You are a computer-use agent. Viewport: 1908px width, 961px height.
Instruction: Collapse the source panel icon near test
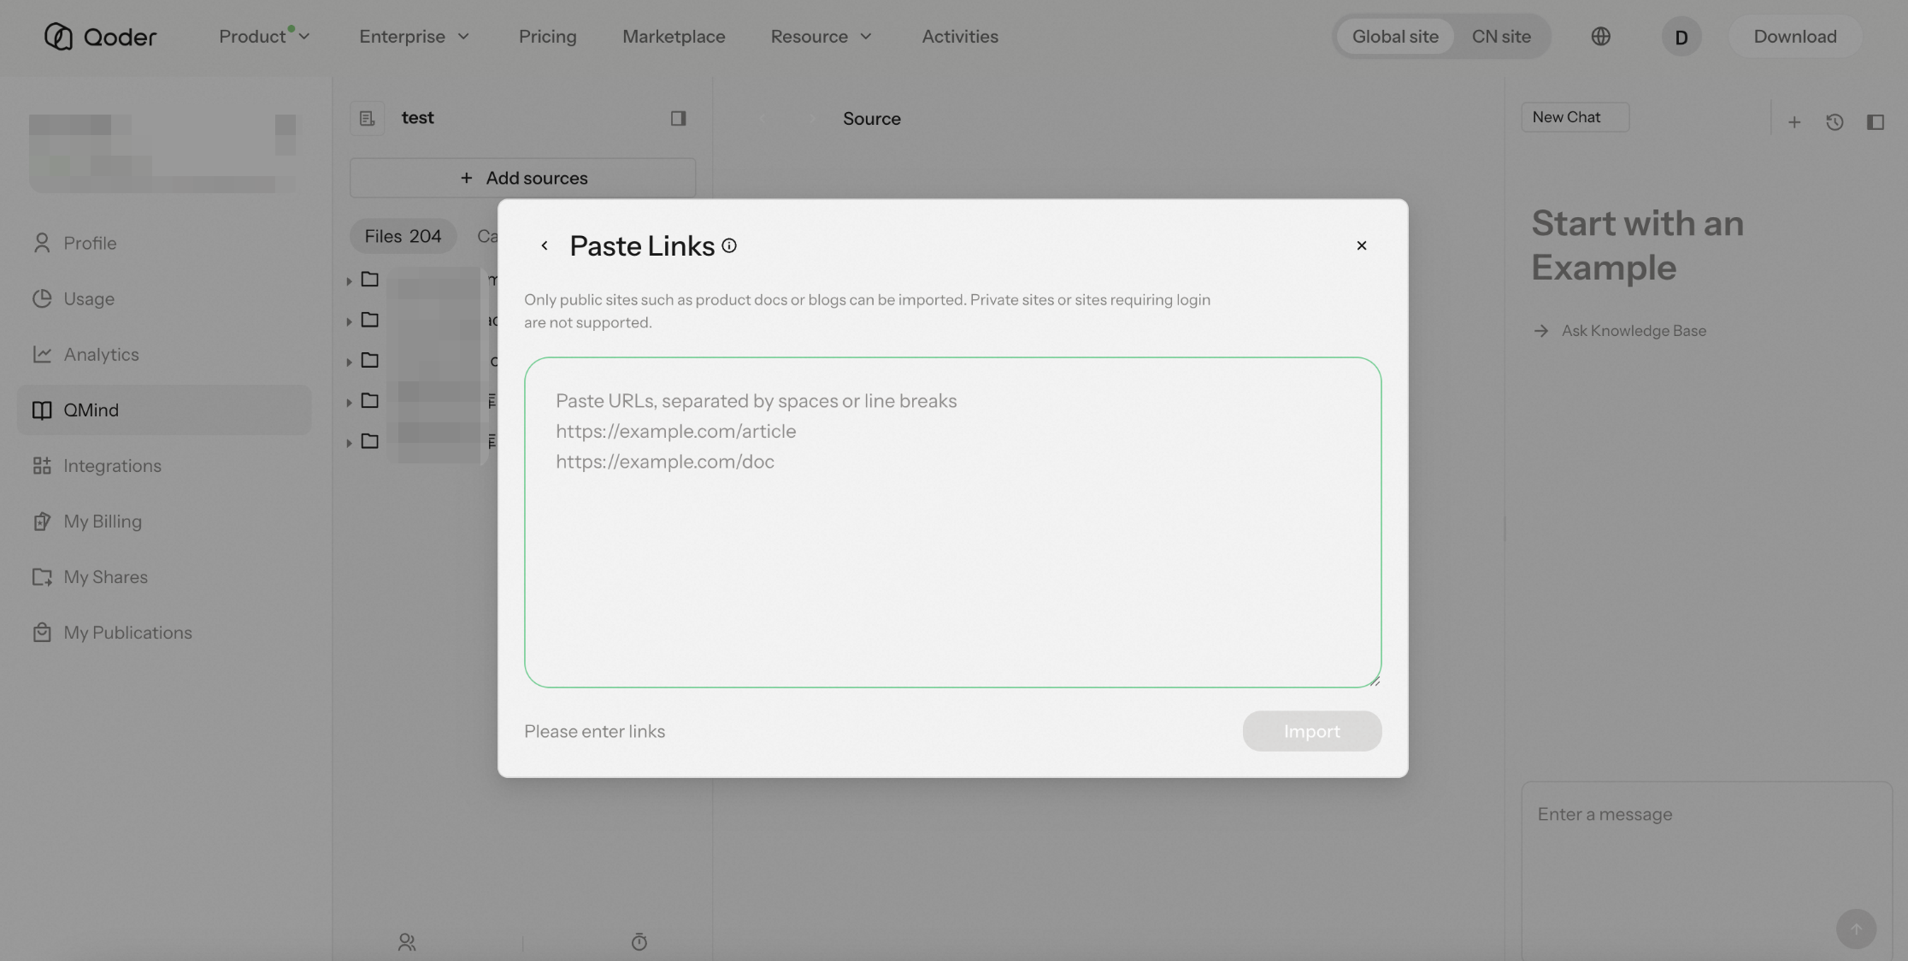[679, 118]
